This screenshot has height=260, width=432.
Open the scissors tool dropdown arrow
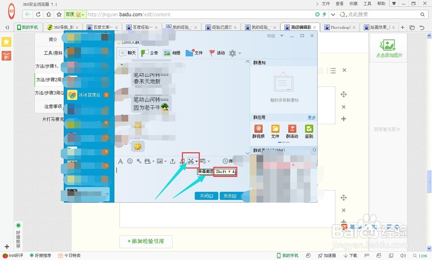(x=197, y=160)
